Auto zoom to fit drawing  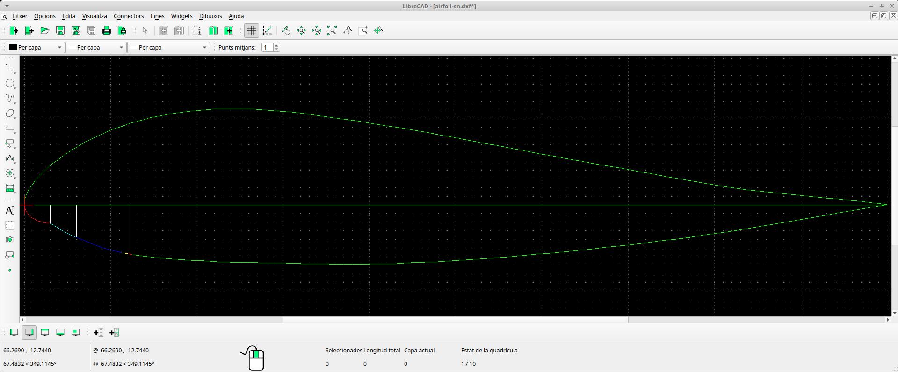(x=332, y=30)
